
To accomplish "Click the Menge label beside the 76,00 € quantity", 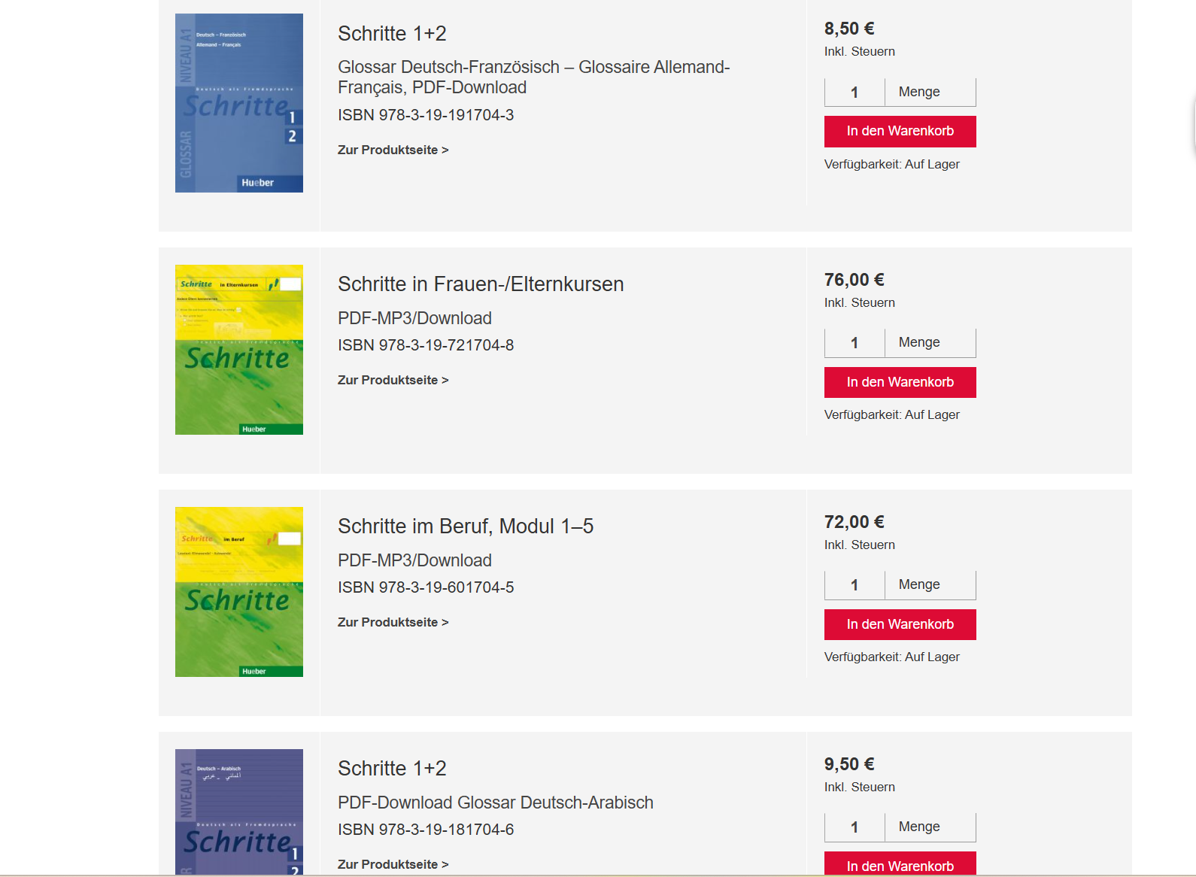I will click(919, 342).
